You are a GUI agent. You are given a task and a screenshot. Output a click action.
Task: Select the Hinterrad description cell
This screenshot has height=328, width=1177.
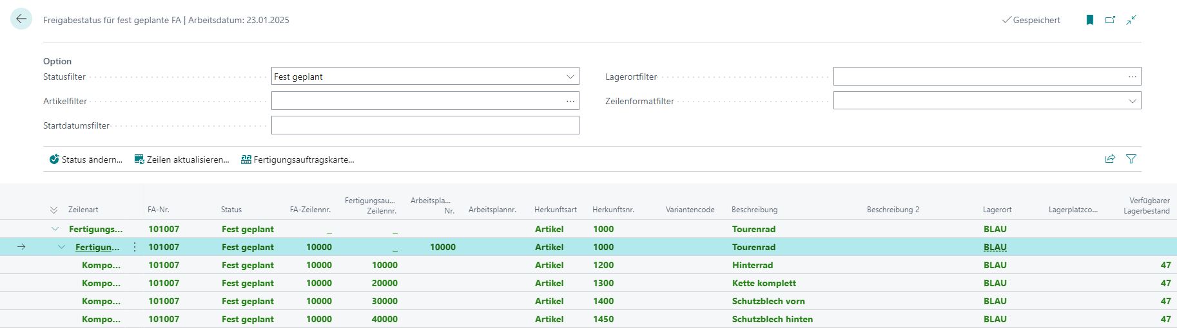[x=752, y=265]
